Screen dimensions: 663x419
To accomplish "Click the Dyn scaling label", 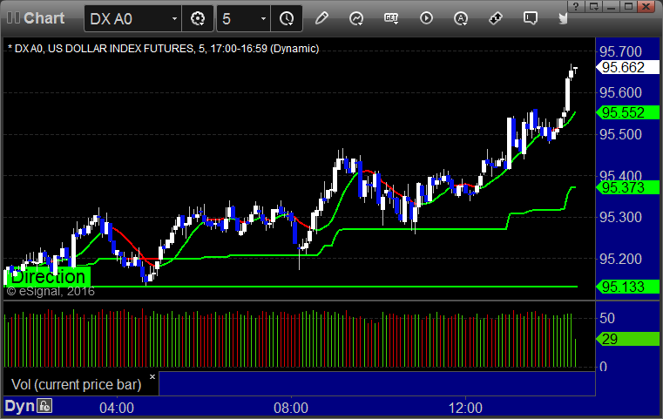I will [x=19, y=406].
